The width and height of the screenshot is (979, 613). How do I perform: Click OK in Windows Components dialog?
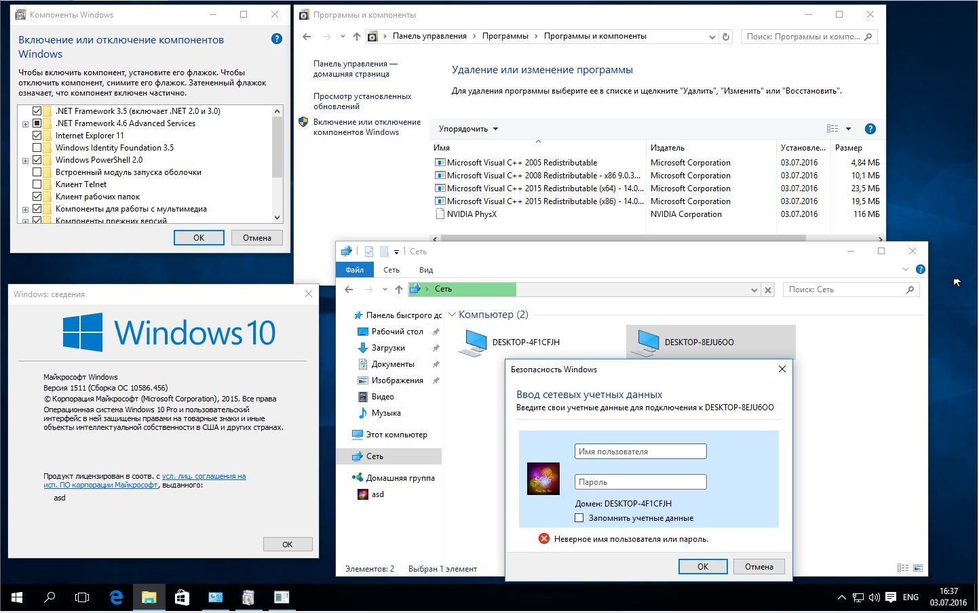199,238
